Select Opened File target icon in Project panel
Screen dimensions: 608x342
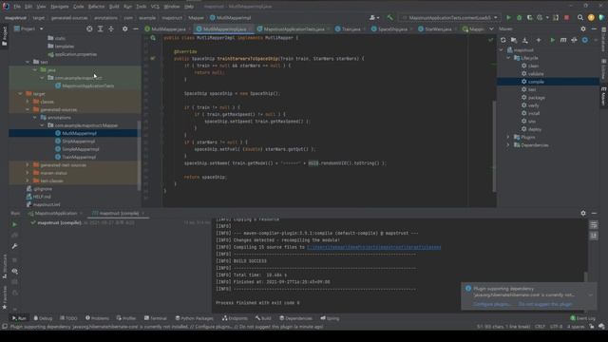pyautogui.click(x=89, y=28)
